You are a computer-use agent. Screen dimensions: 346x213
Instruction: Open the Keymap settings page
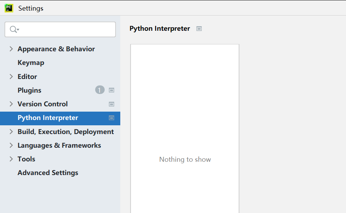(31, 63)
